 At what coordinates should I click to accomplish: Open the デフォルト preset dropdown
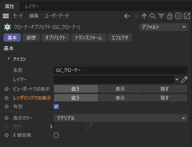[159, 27]
